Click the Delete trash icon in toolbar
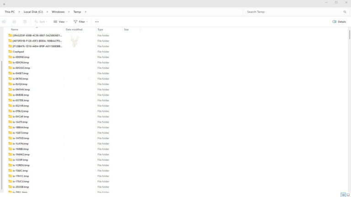The image size is (351, 197). click(x=25, y=22)
